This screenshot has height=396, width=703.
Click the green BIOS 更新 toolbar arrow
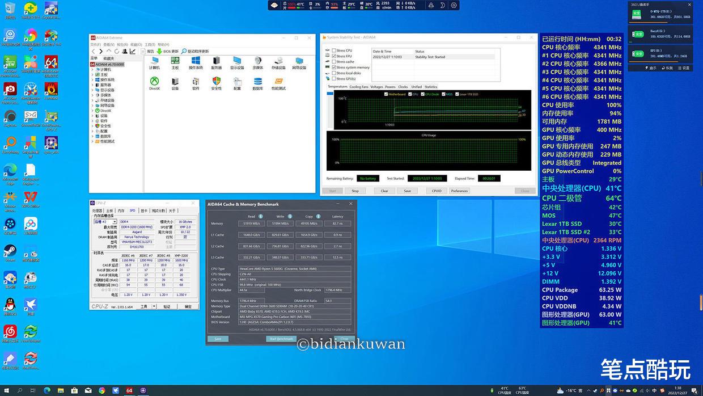pyautogui.click(x=159, y=51)
